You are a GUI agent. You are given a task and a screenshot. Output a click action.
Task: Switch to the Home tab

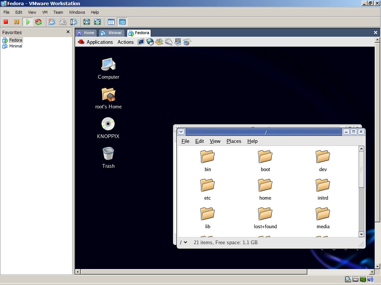tap(86, 33)
